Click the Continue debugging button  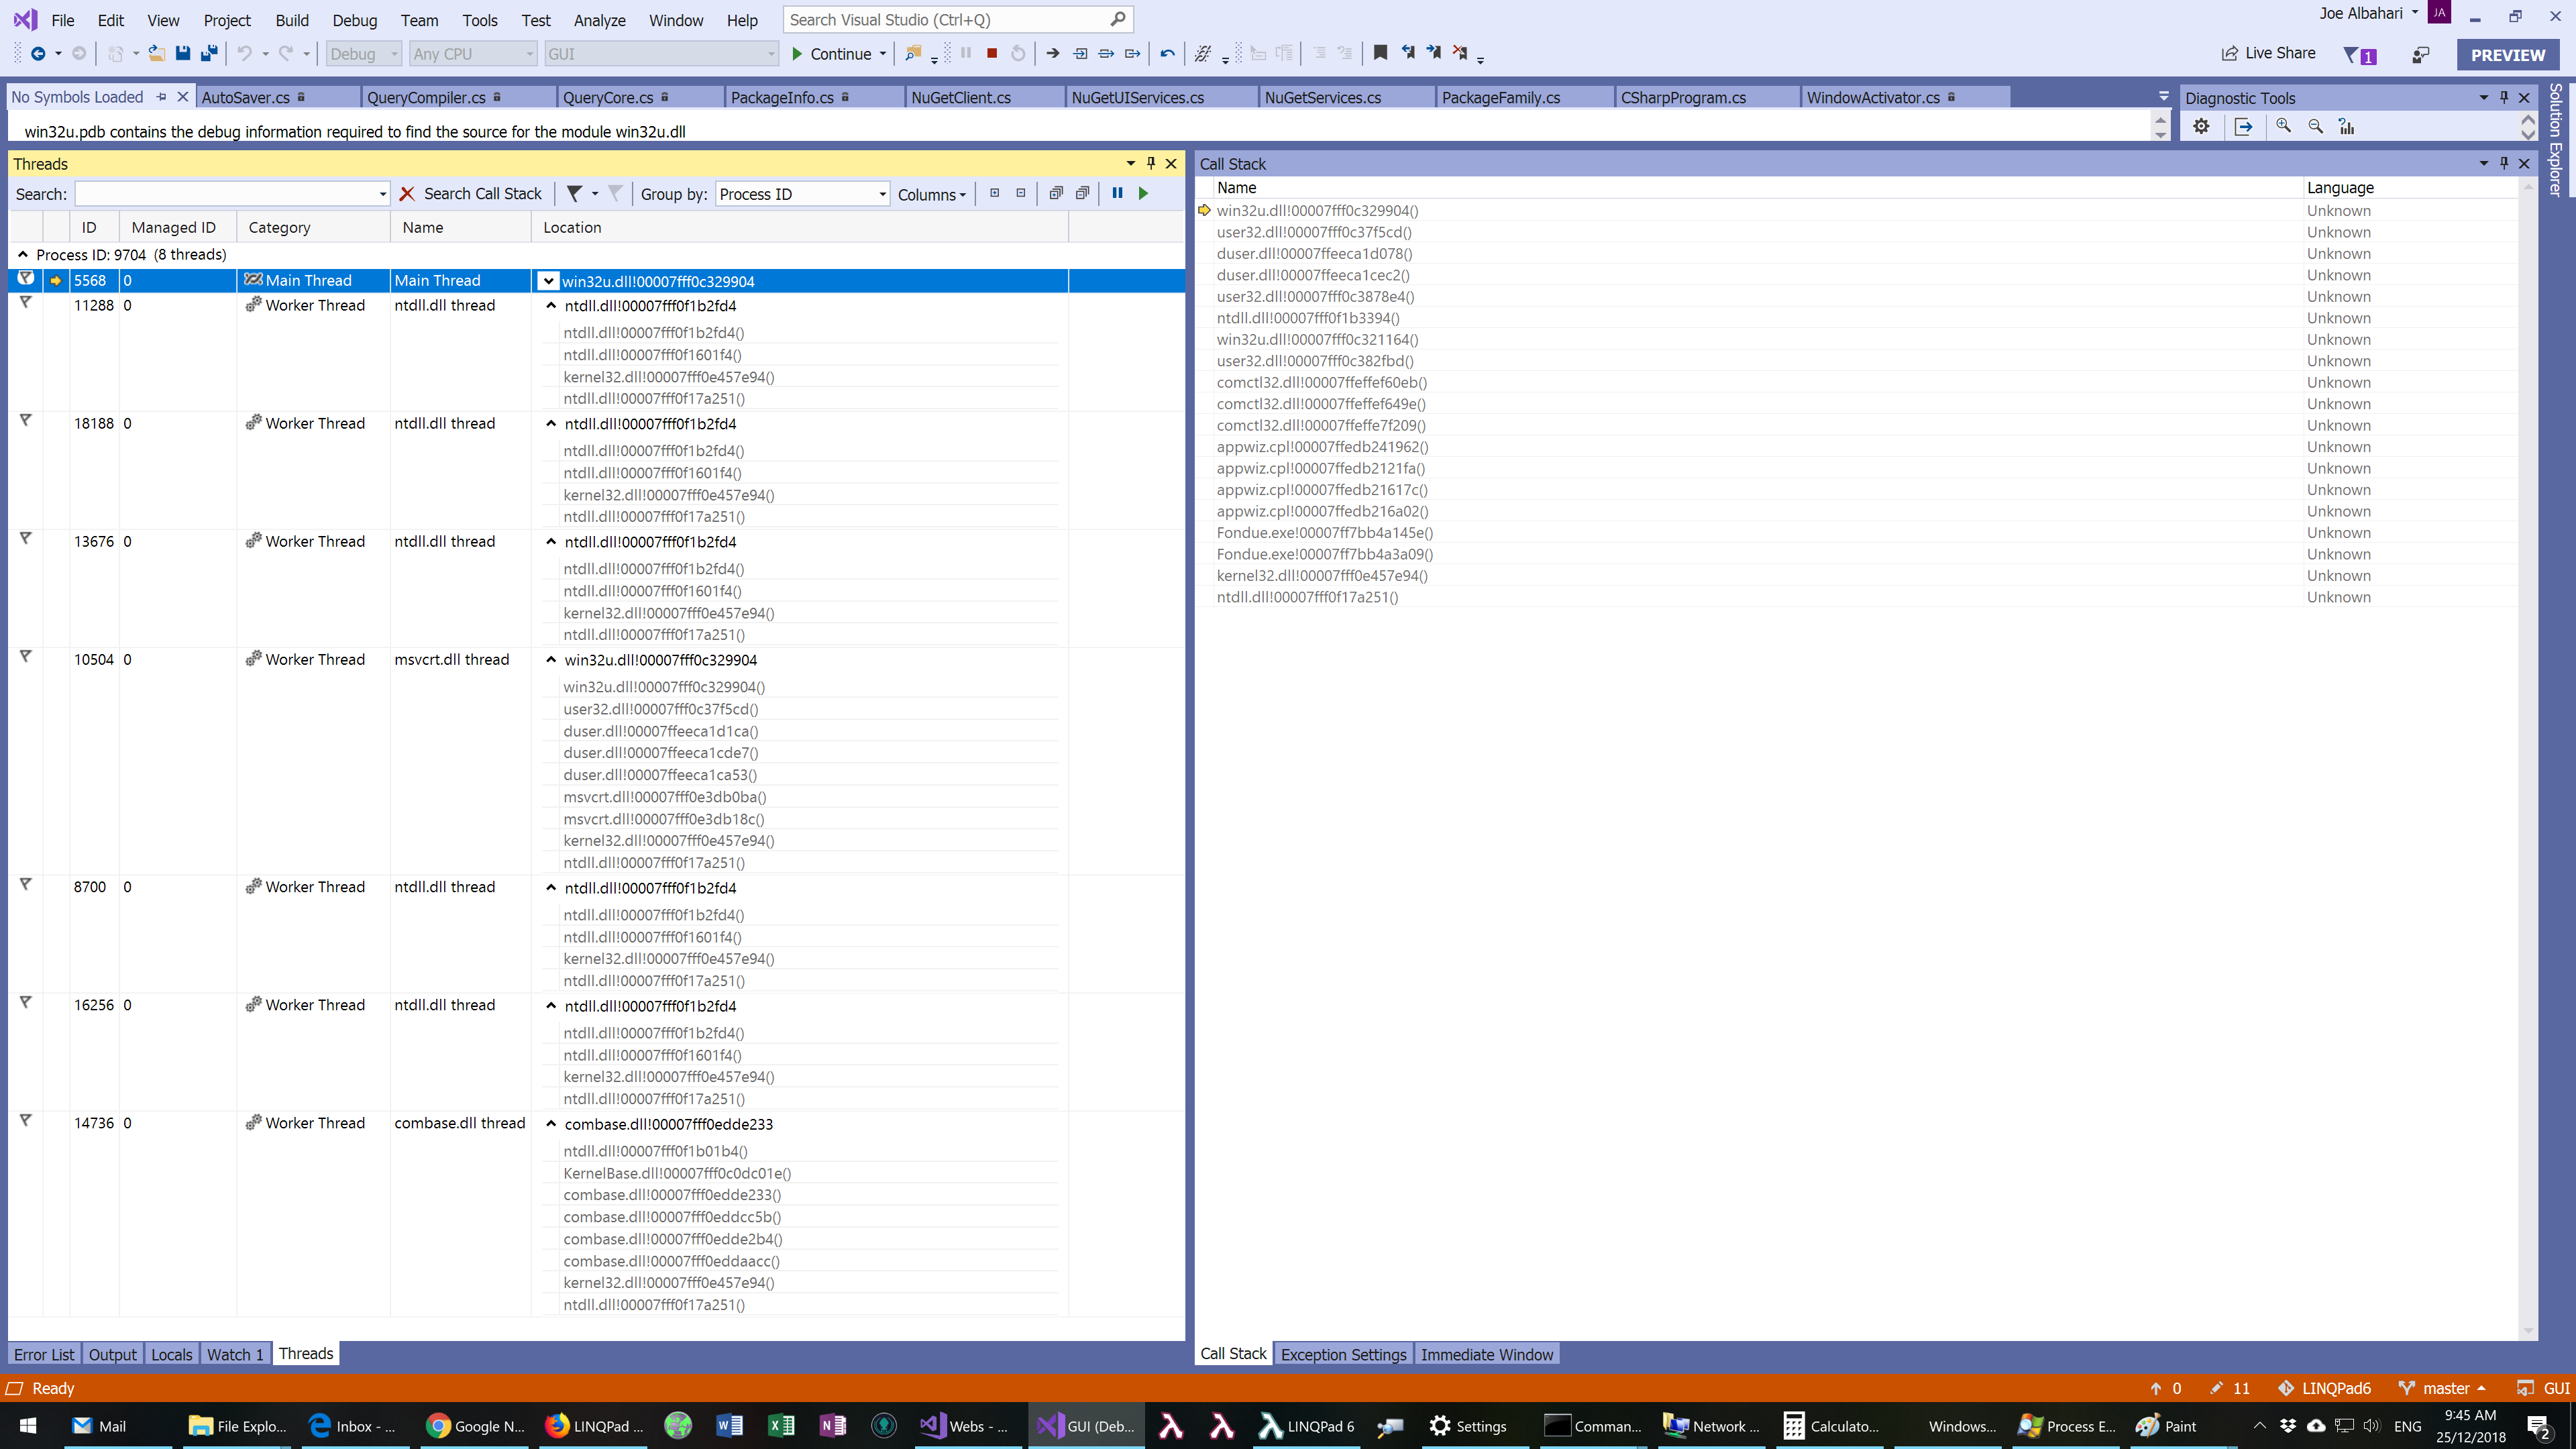831,54
